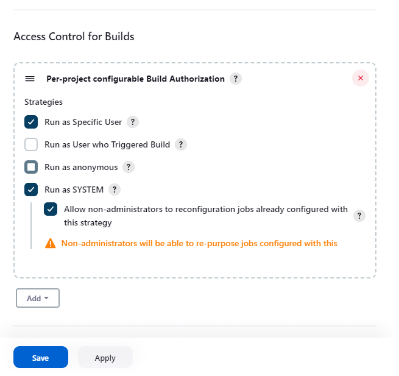Image resolution: width=399 pixels, height=376 pixels.
Task: Open help for Allow non-administrators option
Action: pos(359,216)
